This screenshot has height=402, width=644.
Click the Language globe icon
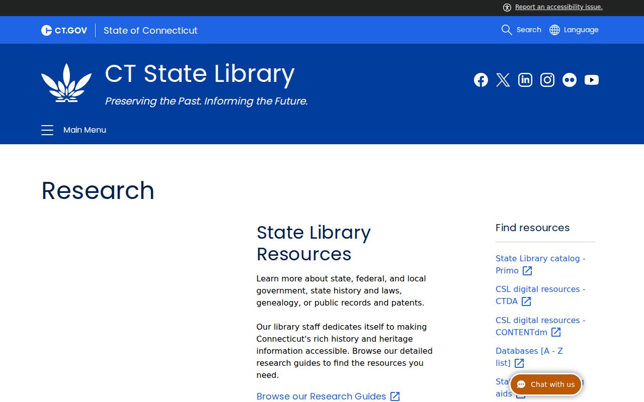pyautogui.click(x=554, y=30)
